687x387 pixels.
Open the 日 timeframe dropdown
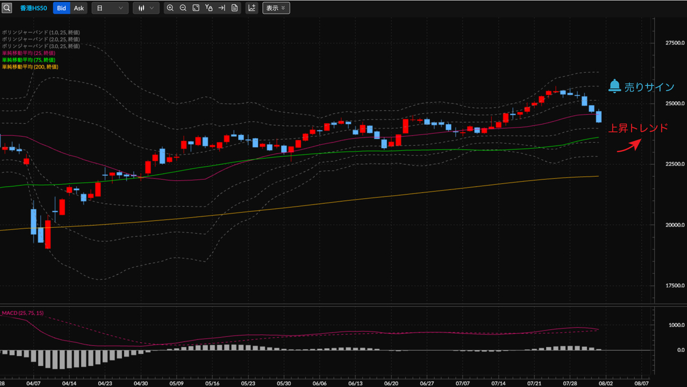(x=110, y=8)
